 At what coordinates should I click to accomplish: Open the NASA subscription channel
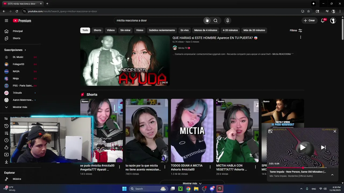[x=16, y=71]
